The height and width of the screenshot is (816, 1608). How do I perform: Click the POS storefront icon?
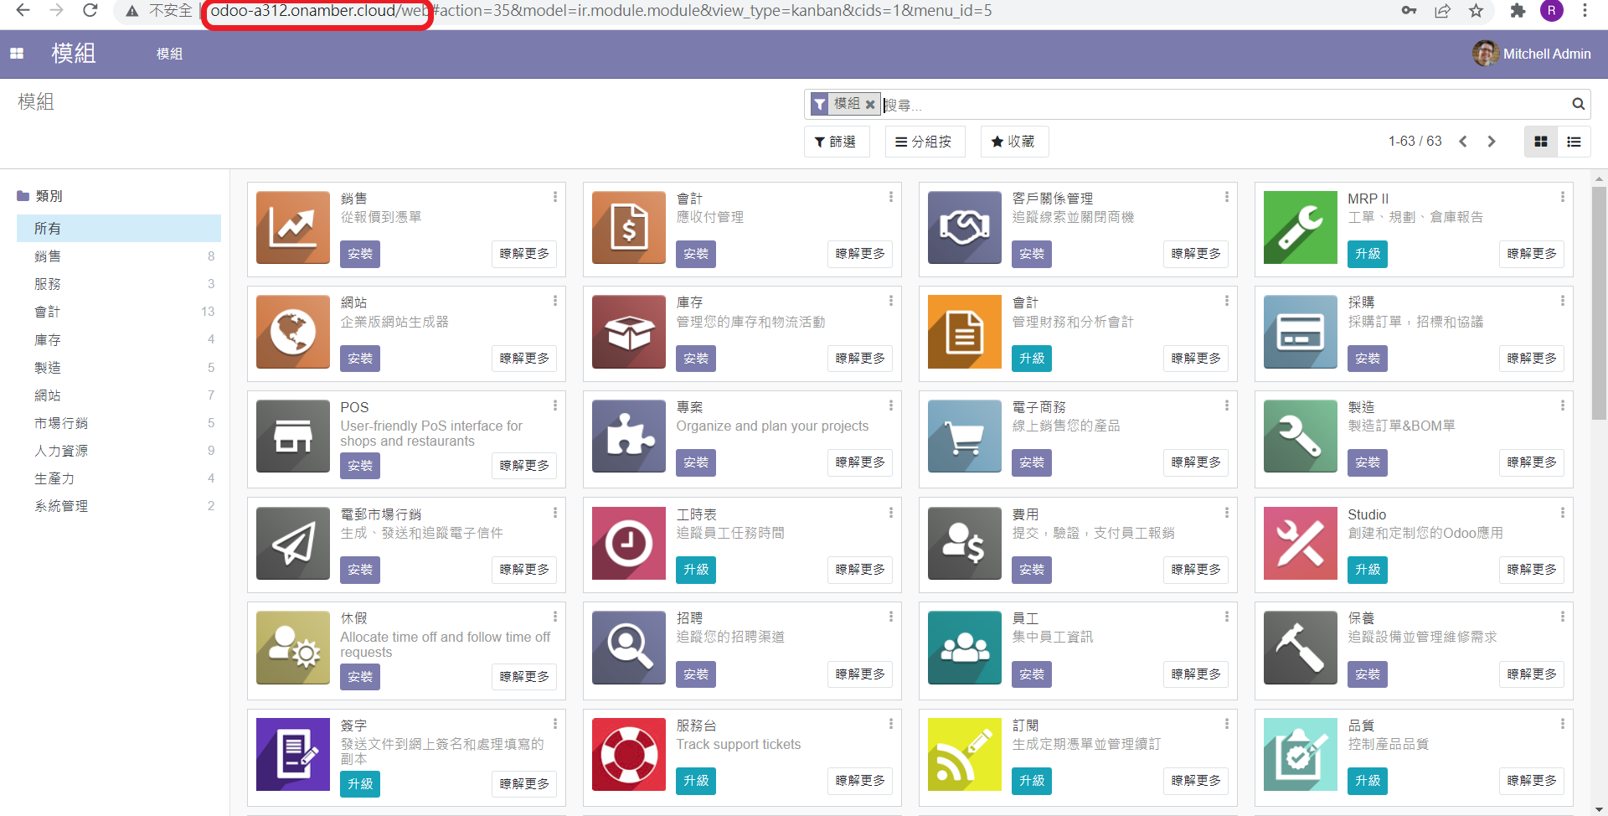pos(292,436)
